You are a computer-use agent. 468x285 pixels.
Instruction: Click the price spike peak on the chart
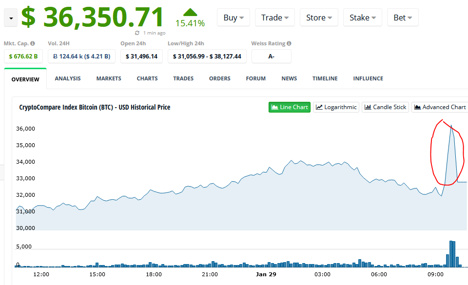coord(451,126)
